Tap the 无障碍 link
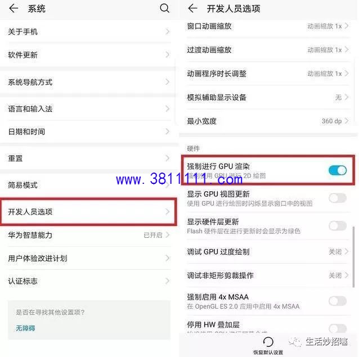The width and height of the screenshot is (359, 357). coord(25,328)
